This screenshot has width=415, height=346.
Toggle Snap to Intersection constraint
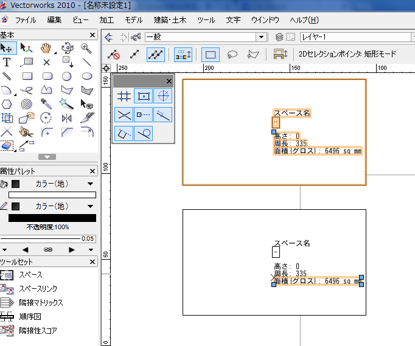[124, 114]
